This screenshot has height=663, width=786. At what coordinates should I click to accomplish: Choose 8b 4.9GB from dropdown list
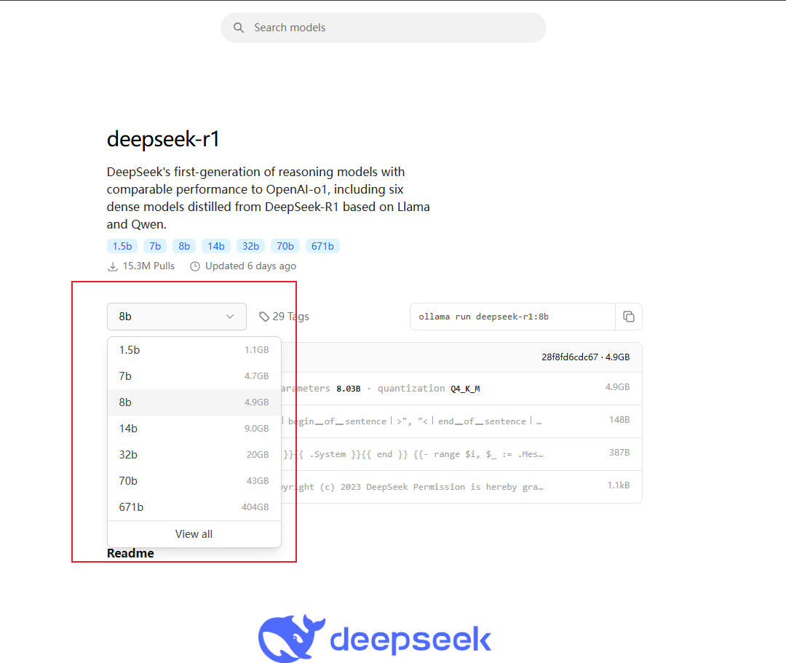(x=194, y=402)
